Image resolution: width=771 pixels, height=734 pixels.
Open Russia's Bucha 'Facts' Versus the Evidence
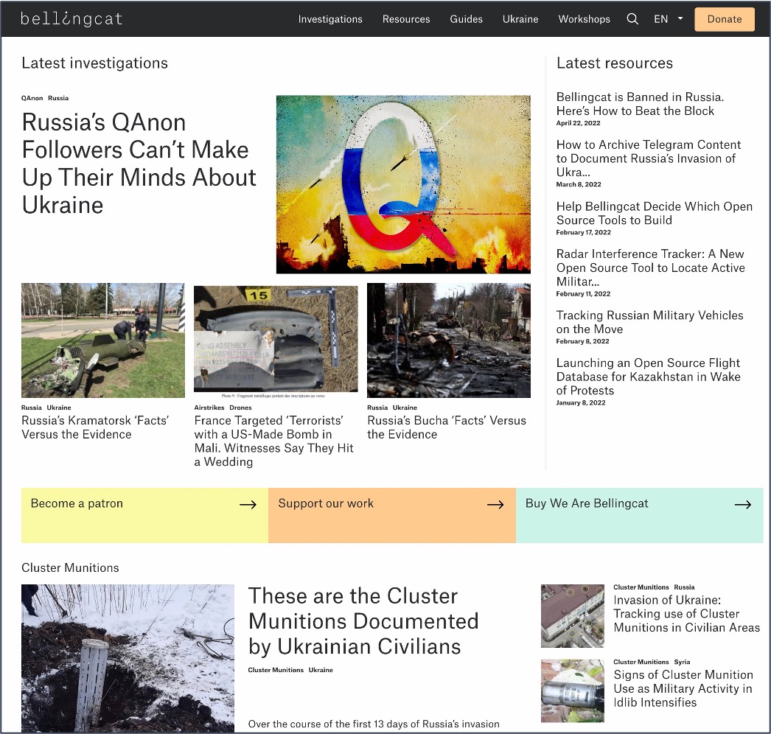click(x=447, y=427)
